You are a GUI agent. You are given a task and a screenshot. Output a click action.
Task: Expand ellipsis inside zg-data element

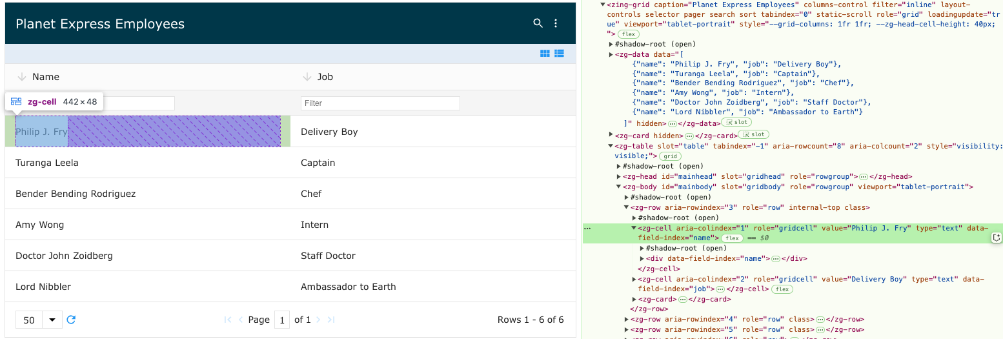point(673,123)
